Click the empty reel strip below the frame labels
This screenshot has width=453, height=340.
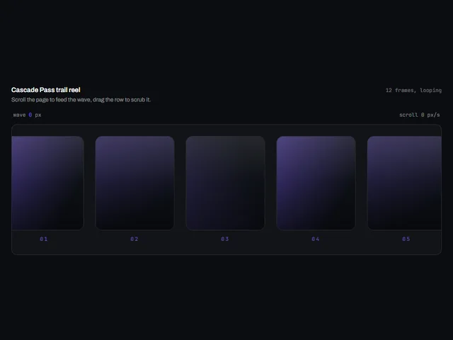[x=226, y=249]
